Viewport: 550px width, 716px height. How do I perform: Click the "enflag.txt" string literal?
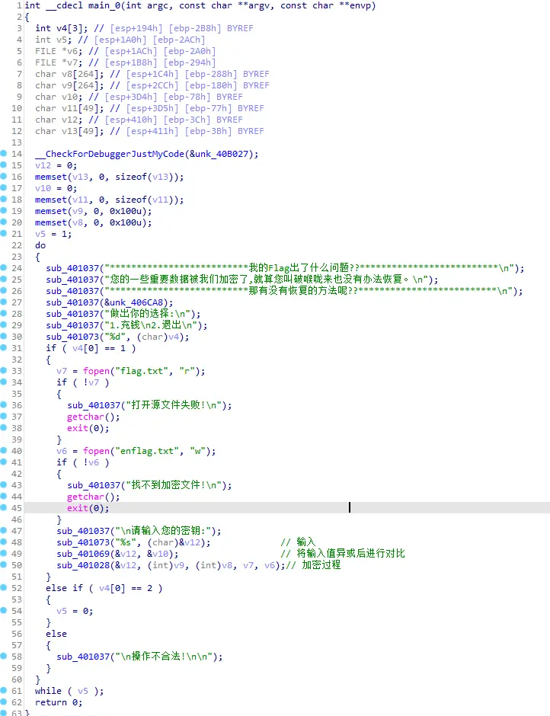tap(147, 451)
